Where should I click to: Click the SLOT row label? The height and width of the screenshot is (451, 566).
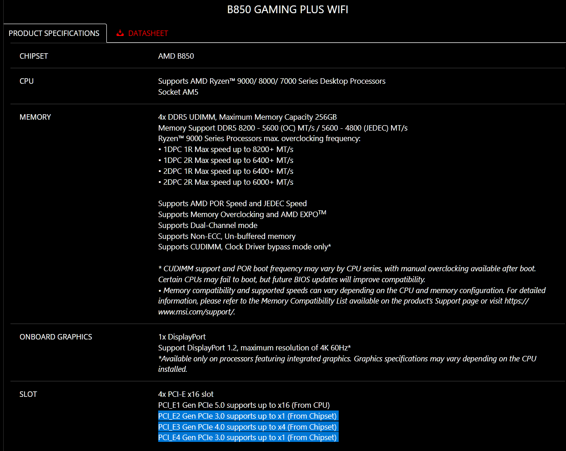coord(28,394)
